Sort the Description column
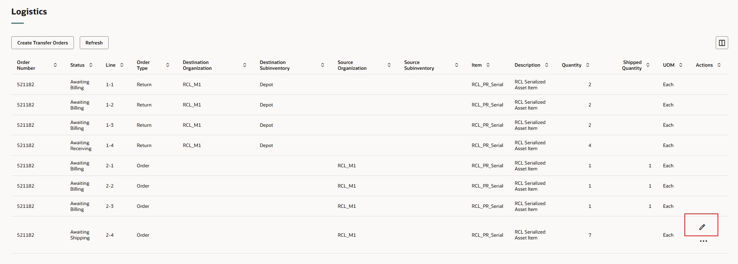 [546, 65]
